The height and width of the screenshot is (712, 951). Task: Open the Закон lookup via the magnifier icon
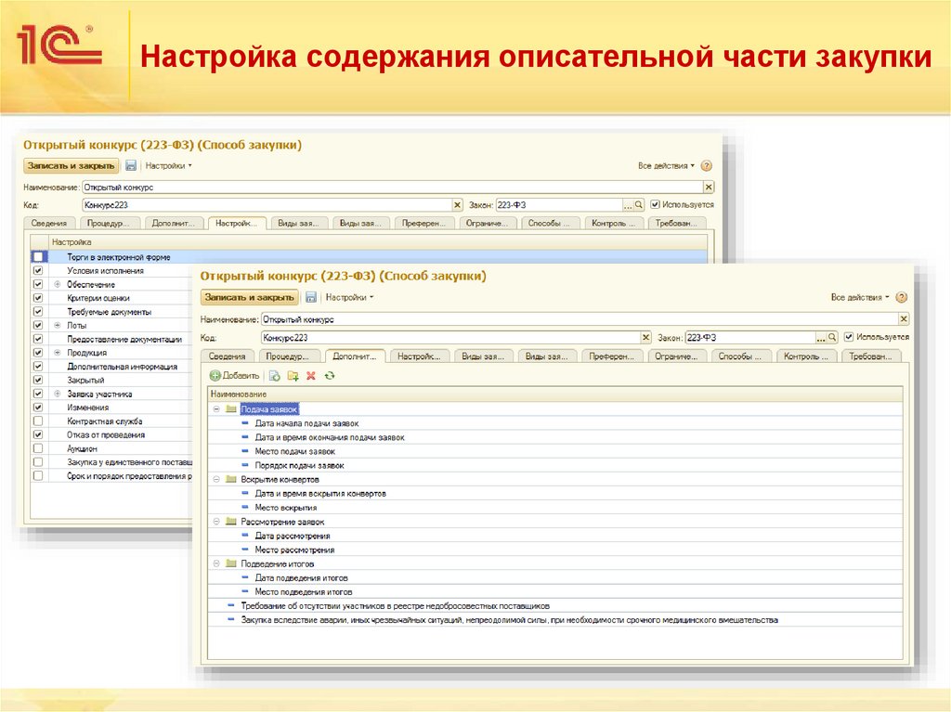click(830, 338)
